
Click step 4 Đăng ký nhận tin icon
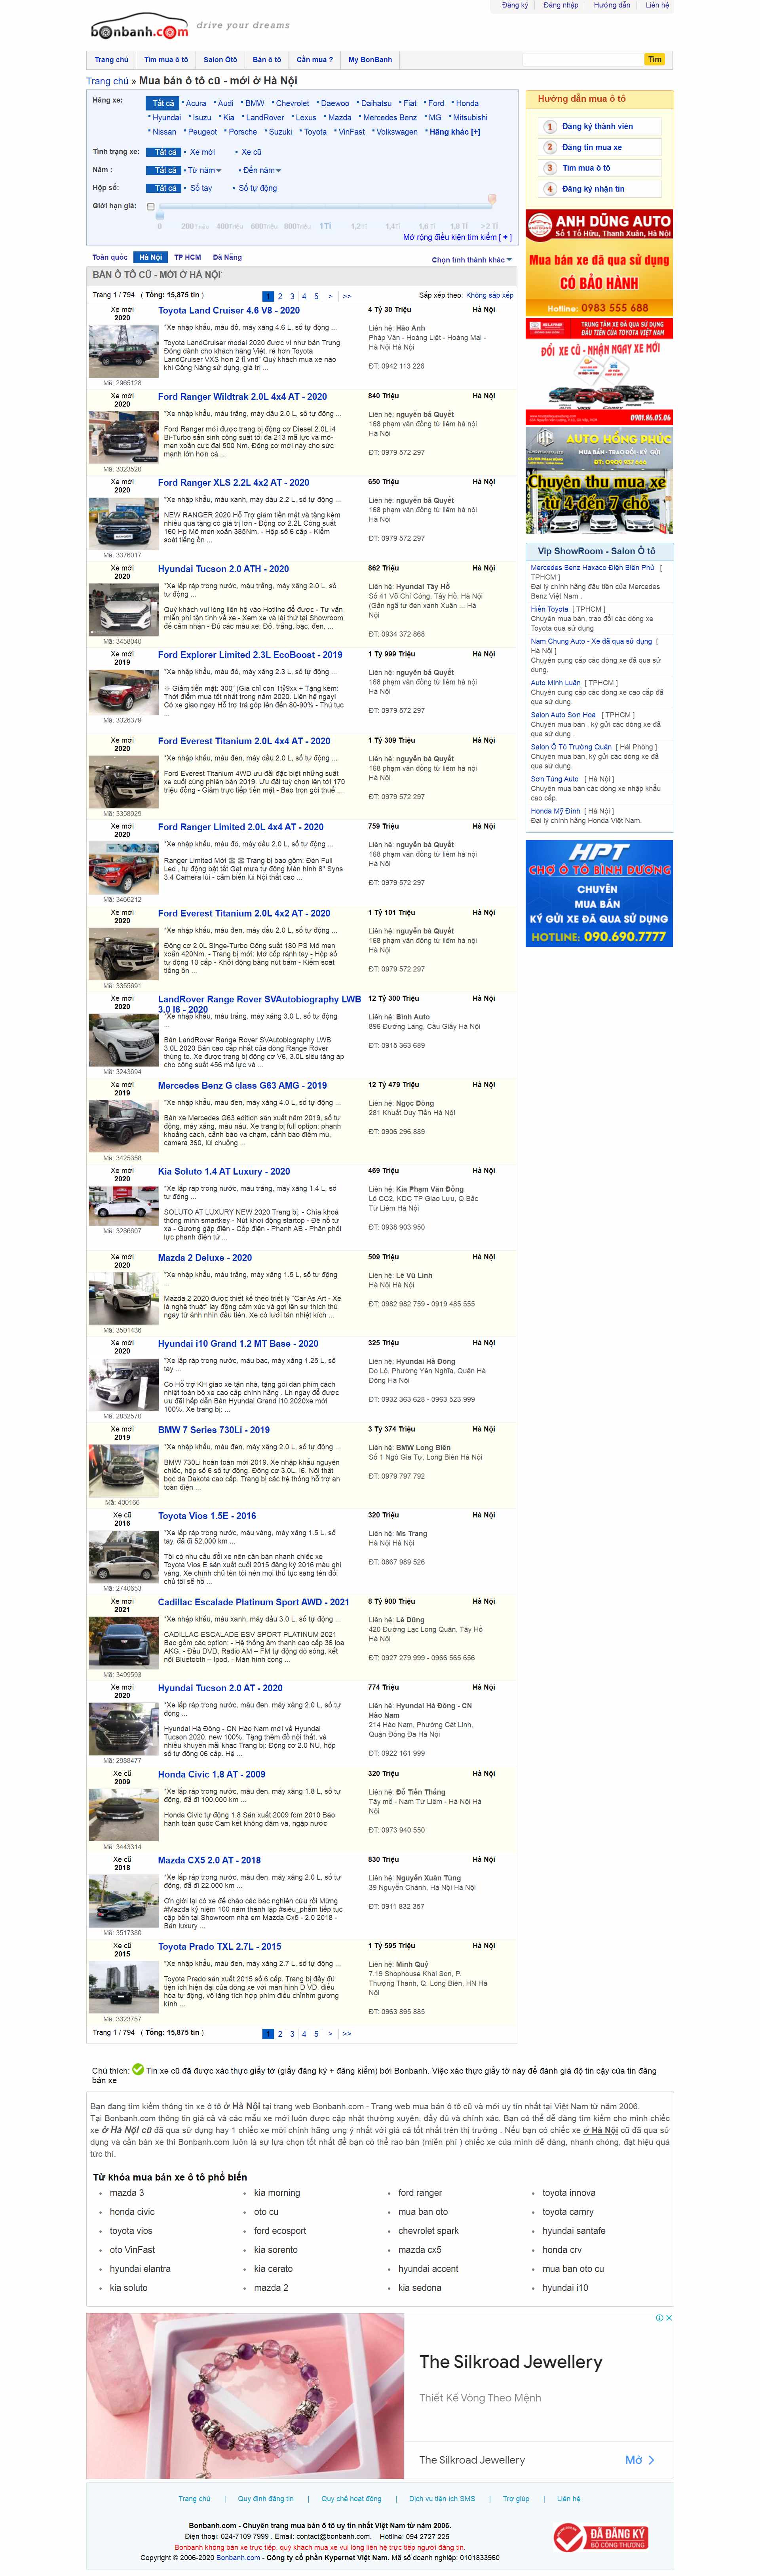549,189
